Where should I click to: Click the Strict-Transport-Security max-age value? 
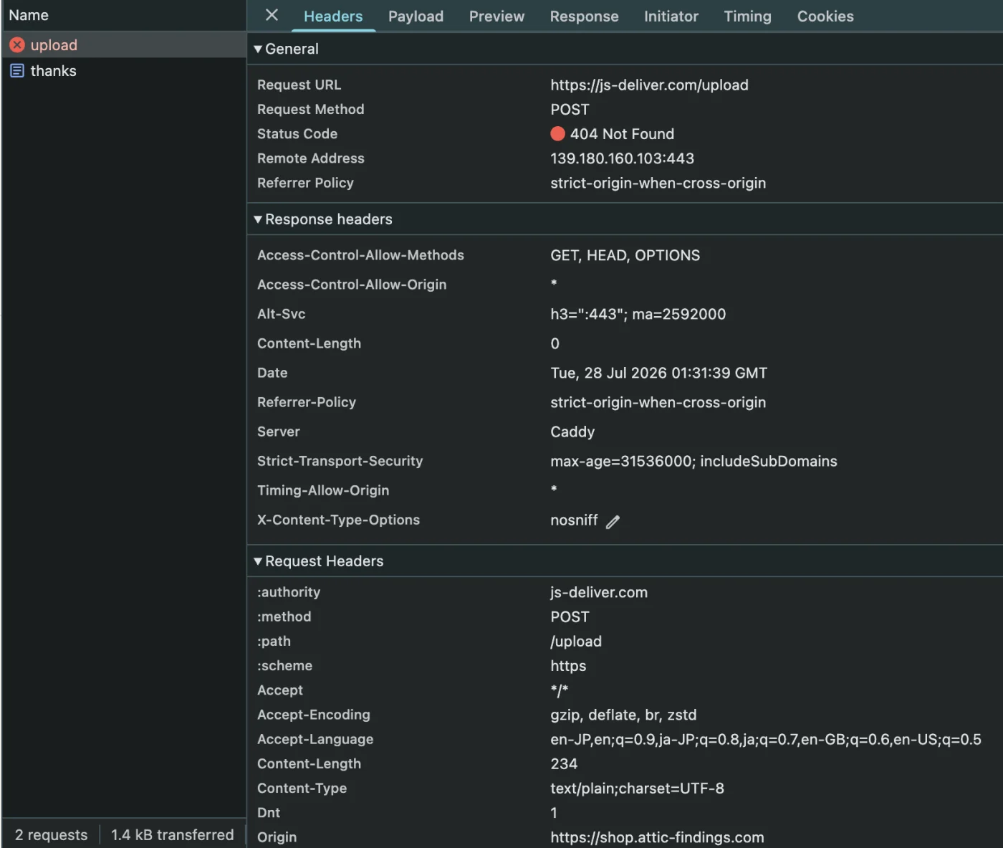(694, 462)
